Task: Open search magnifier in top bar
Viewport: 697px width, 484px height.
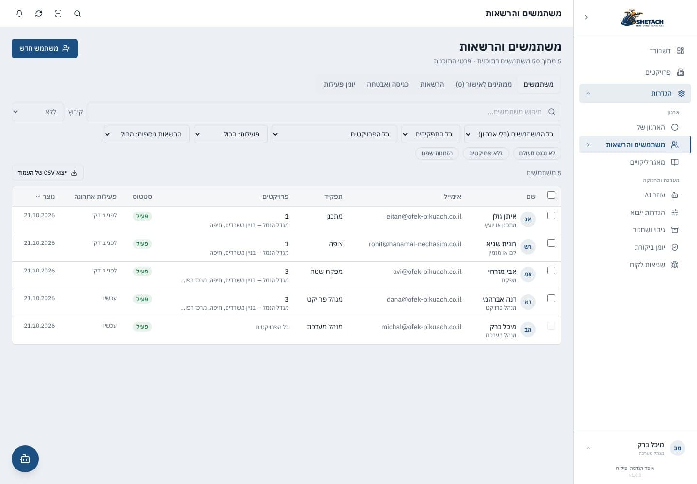Action: (x=77, y=14)
